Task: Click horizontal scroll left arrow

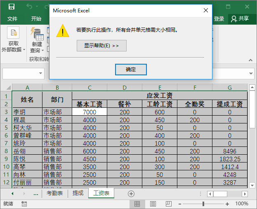Action: tap(210, 194)
